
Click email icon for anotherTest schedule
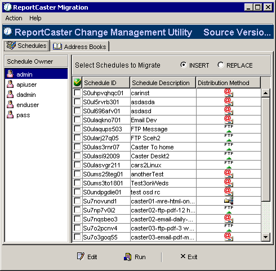pyautogui.click(x=229, y=174)
